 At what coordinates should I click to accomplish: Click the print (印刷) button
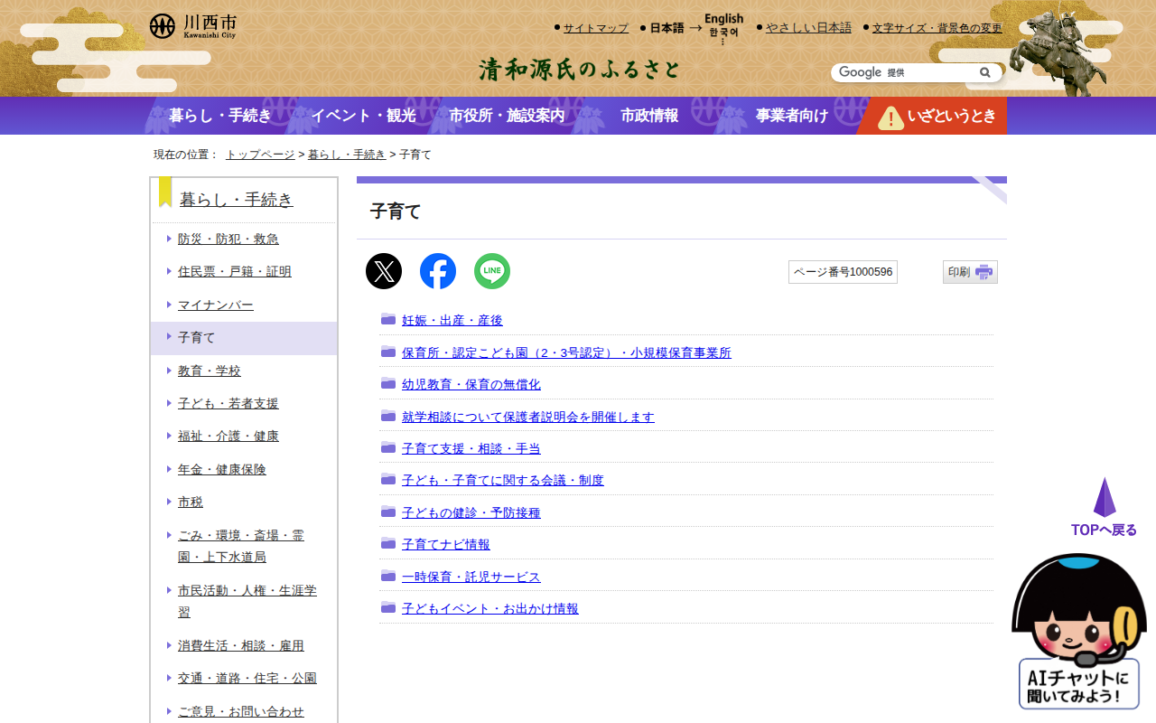pyautogui.click(x=970, y=272)
